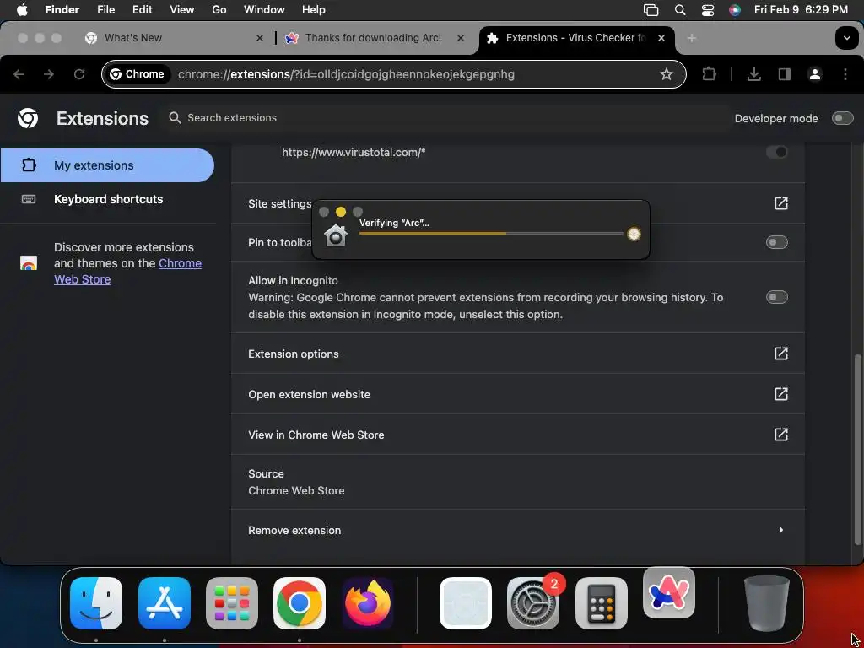Switch to Thanks for downloading Arc tab

point(373,38)
